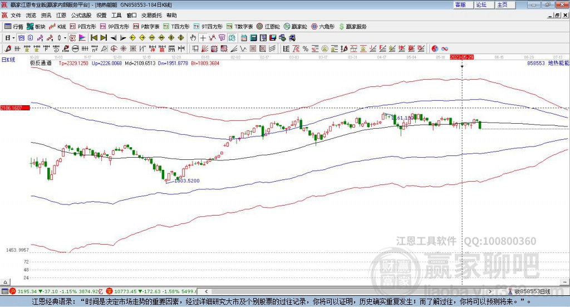The image size is (570, 307).
Task: Click the yin-yang icon
Action: pyautogui.click(x=435, y=48)
